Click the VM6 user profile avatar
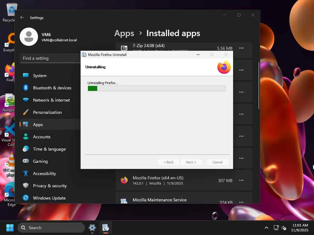The height and width of the screenshot is (235, 314). pyautogui.click(x=29, y=37)
